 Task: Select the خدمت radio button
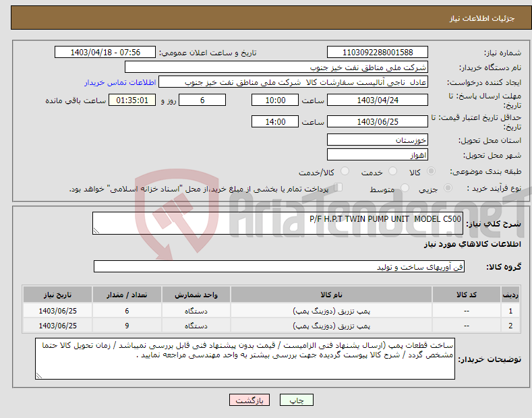click(x=392, y=171)
